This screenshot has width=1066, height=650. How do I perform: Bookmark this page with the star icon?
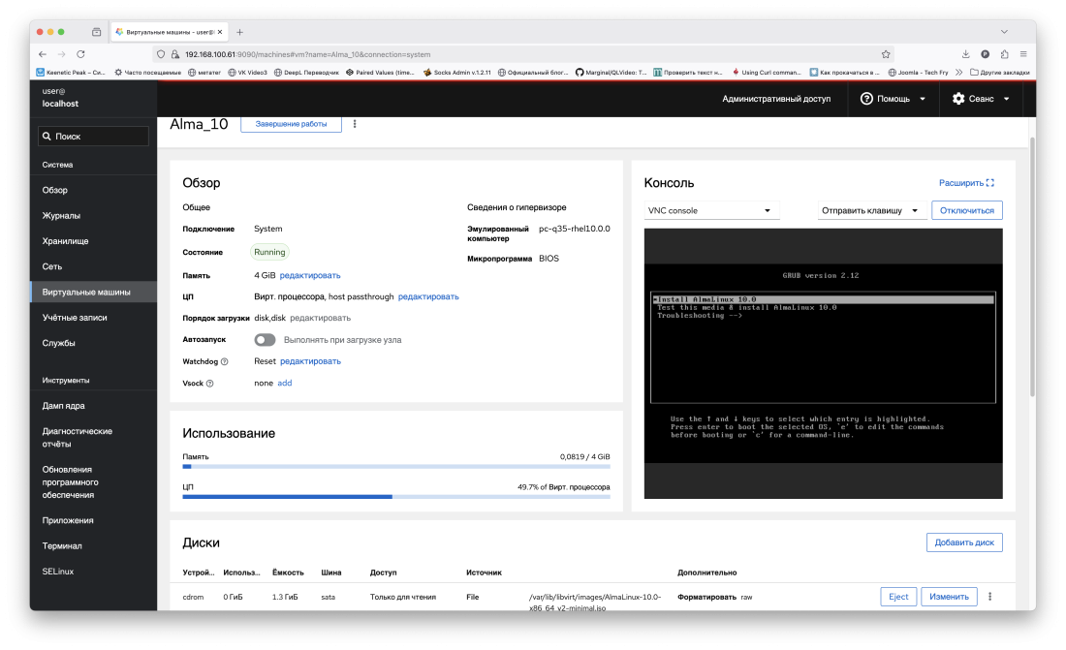point(886,54)
